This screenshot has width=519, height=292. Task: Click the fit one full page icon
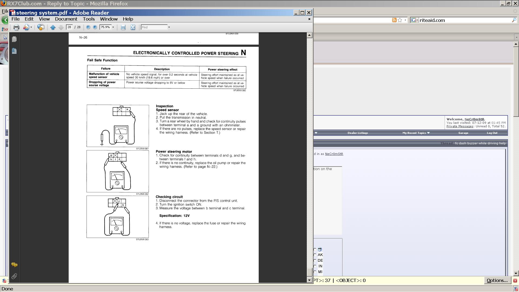click(133, 27)
